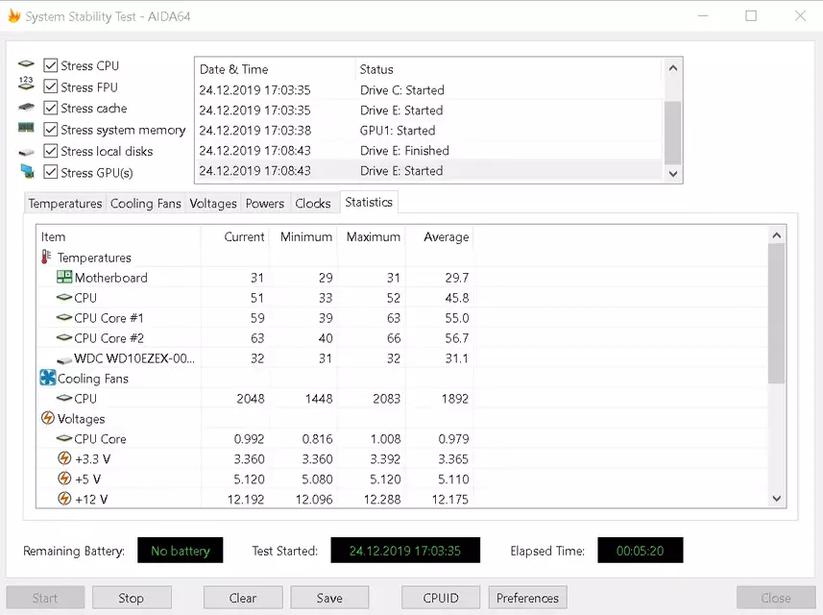
Task: Click the log list scroll up arrow
Action: [673, 68]
